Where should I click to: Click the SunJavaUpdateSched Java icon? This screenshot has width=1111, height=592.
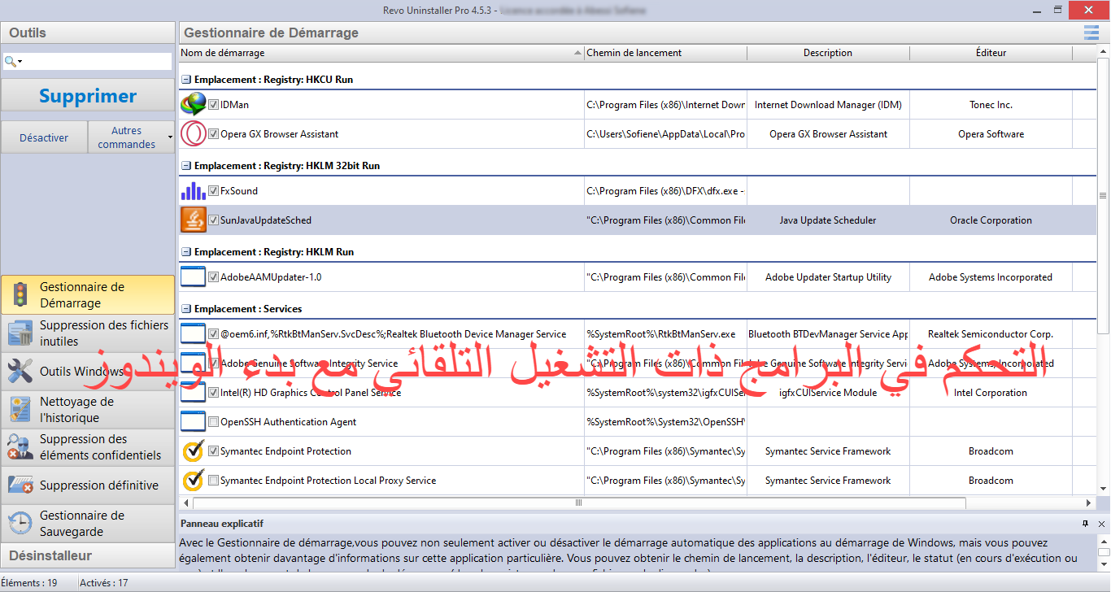point(193,220)
